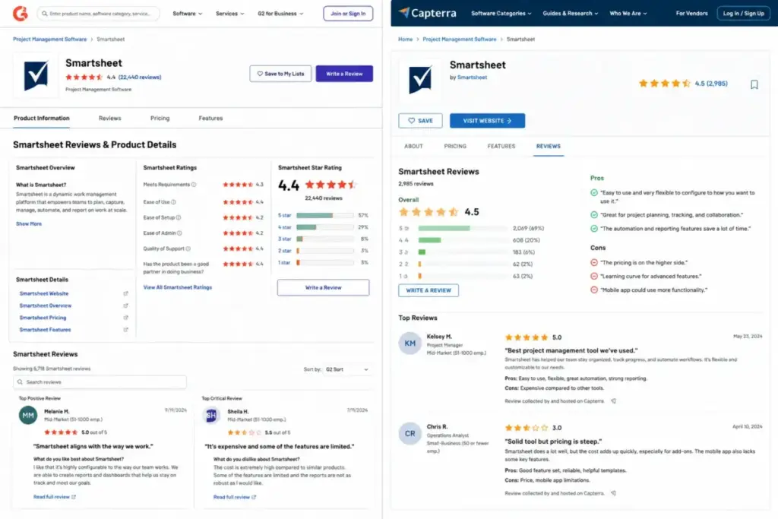Click Log In / Sign Up button
The image size is (778, 519).
point(743,14)
